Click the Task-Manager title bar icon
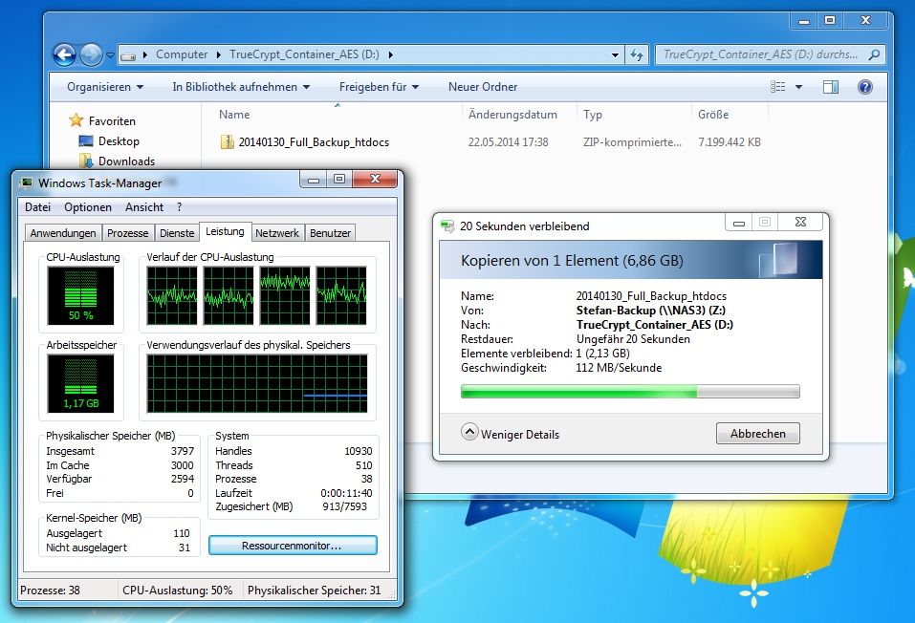Viewport: 915px width, 623px height. click(26, 183)
